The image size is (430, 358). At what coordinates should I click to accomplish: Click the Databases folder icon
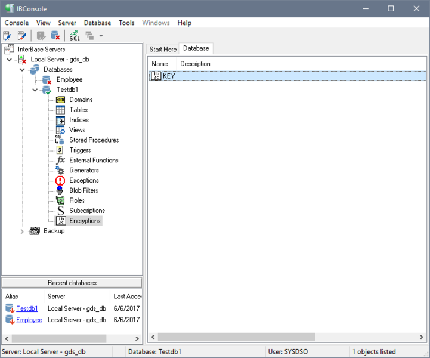tap(35, 69)
